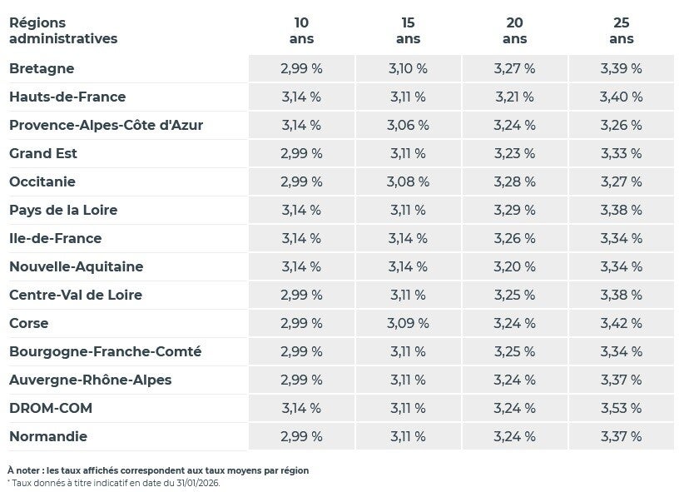The width and height of the screenshot is (684, 492).
Task: Select Provence-Alpes-Côte d'Azur row label
Action: tap(106, 125)
